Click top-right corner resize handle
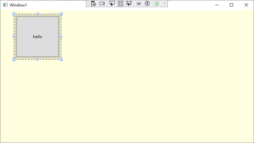Screen dimensions: 254x143 (61, 14)
